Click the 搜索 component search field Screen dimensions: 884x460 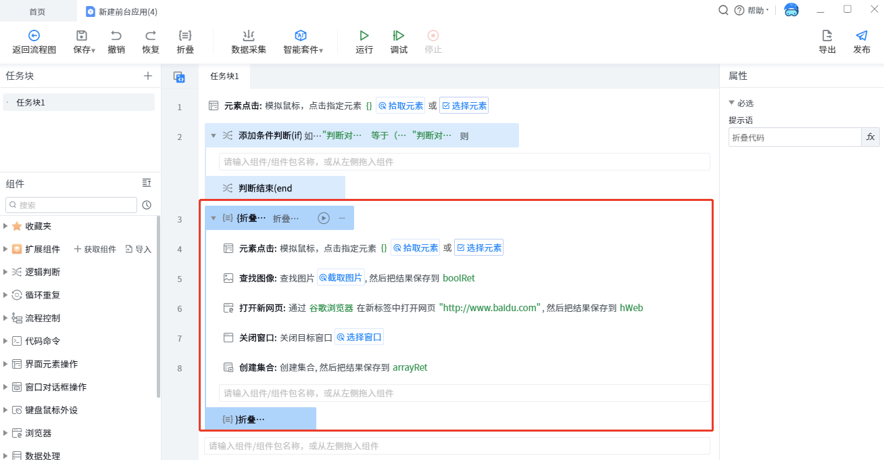pyautogui.click(x=72, y=205)
